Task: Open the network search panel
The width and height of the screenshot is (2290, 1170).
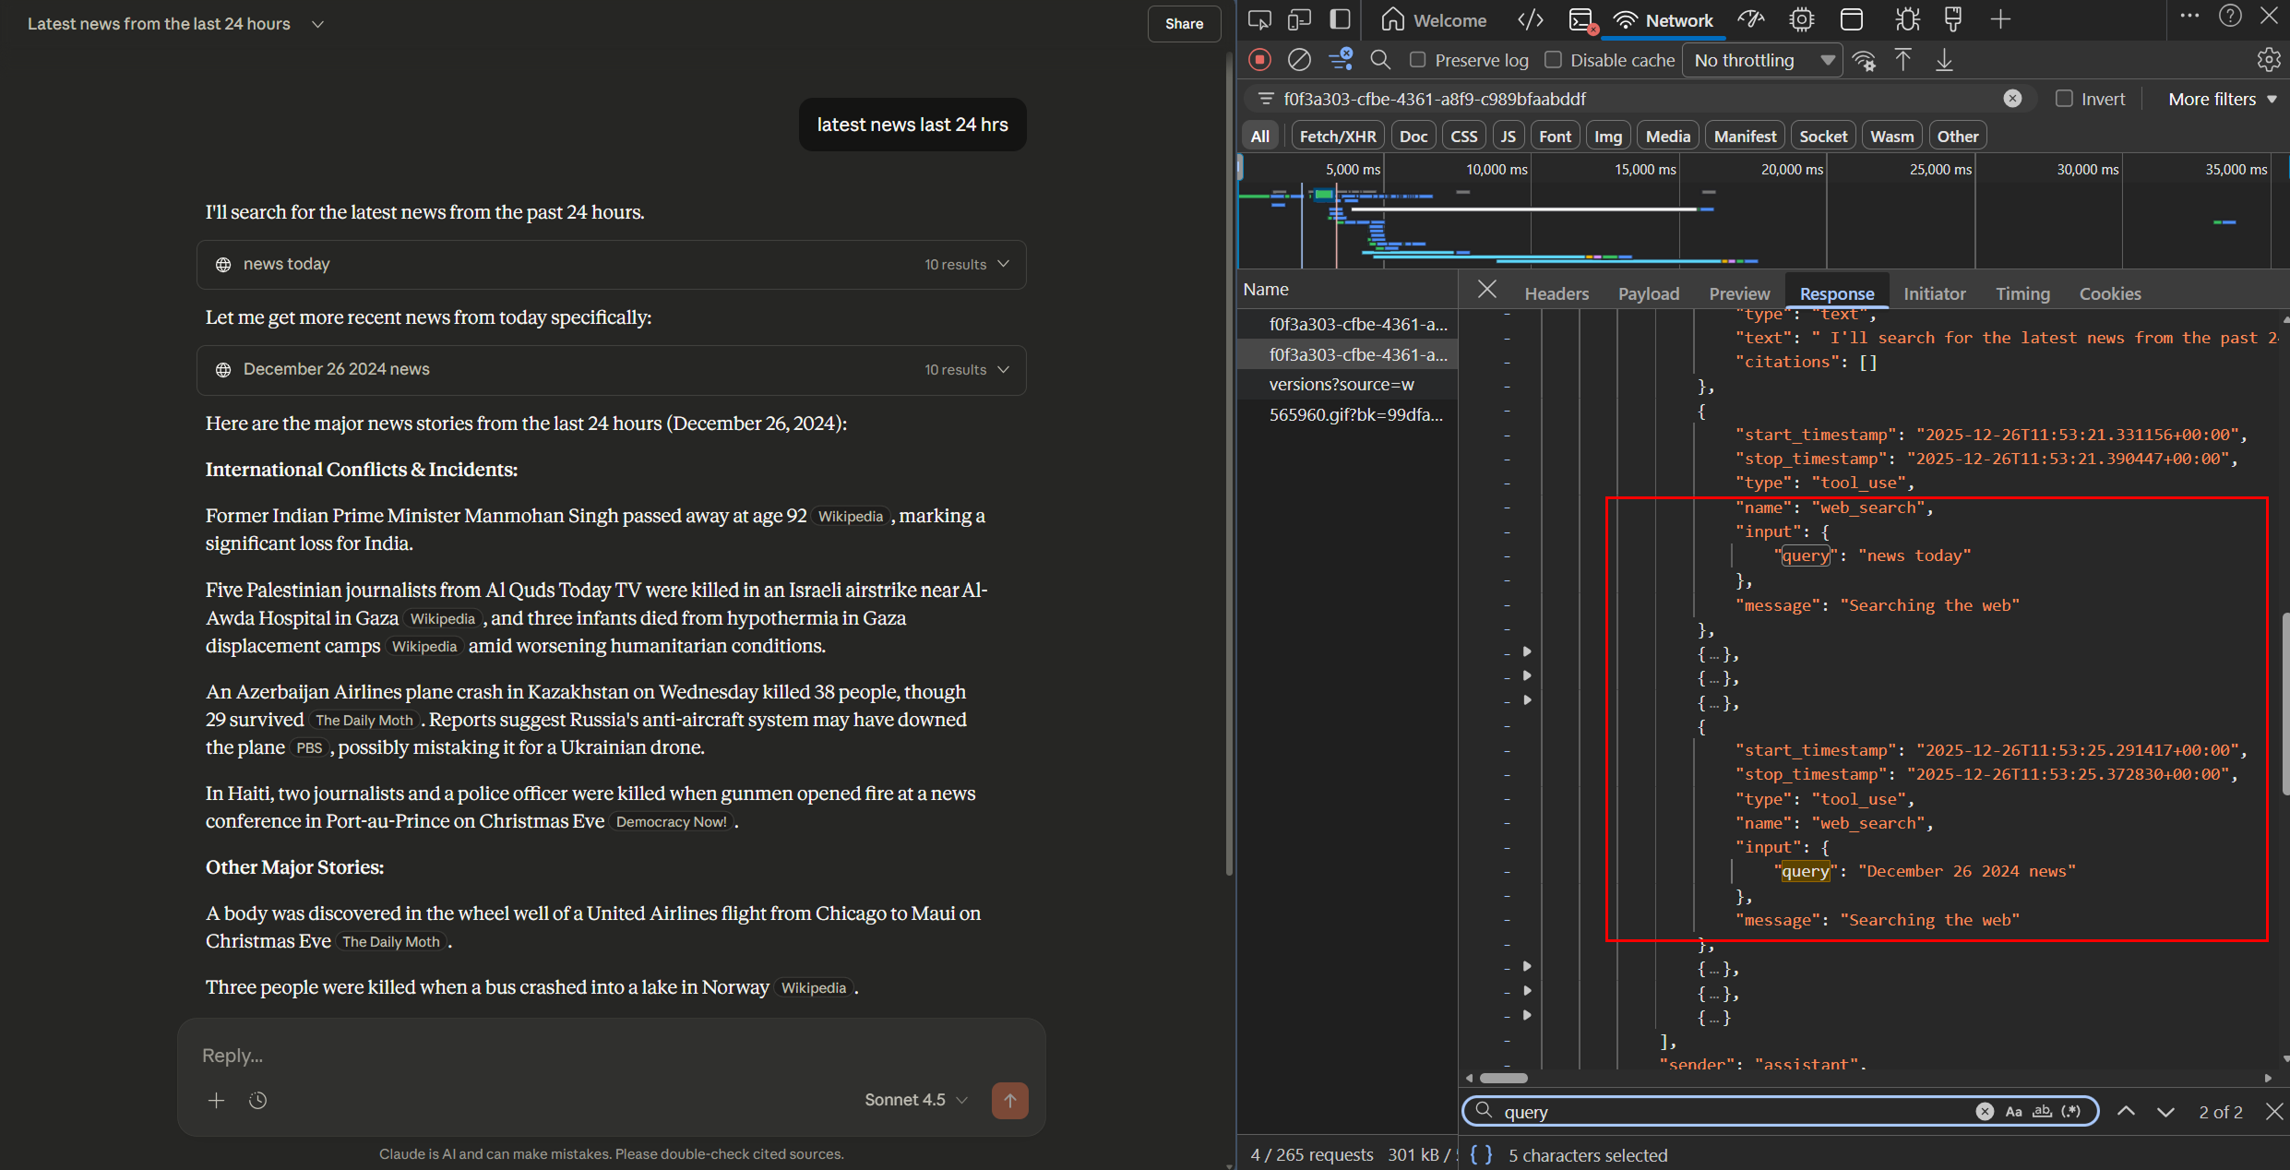Action: (x=1380, y=59)
